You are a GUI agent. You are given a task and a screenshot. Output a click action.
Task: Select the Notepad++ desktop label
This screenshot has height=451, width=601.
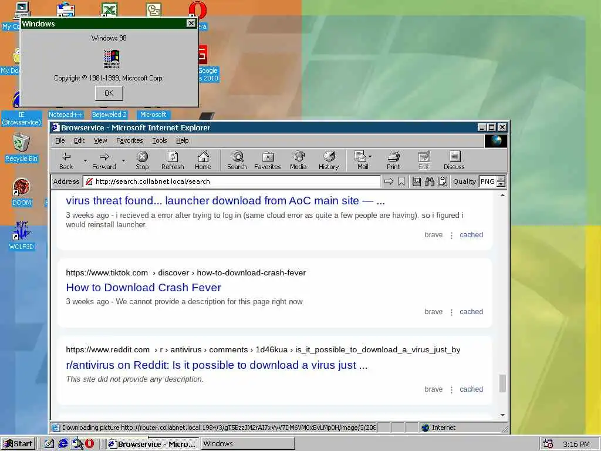[66, 115]
